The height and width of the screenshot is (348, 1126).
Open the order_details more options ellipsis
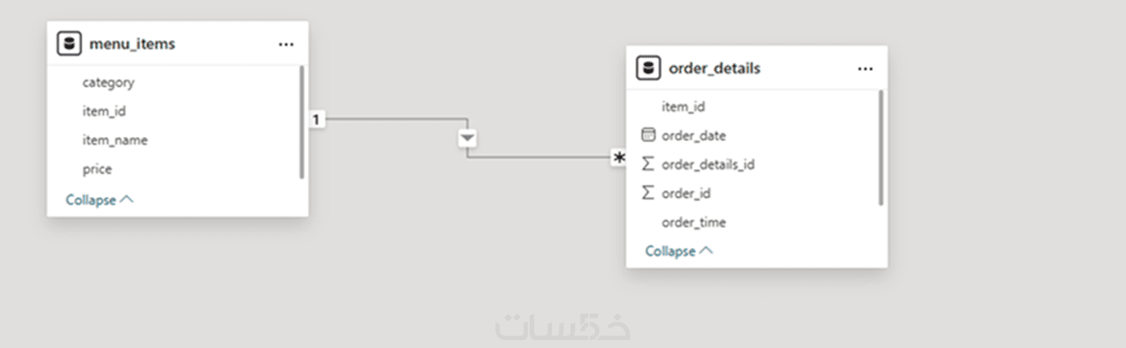(864, 69)
